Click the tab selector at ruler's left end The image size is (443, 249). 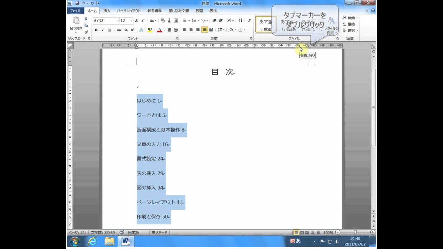point(70,46)
